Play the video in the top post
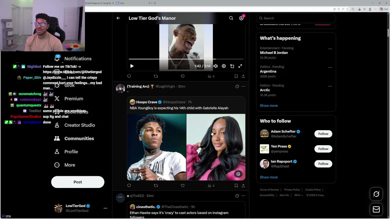This screenshot has width=390, height=219. tap(132, 66)
